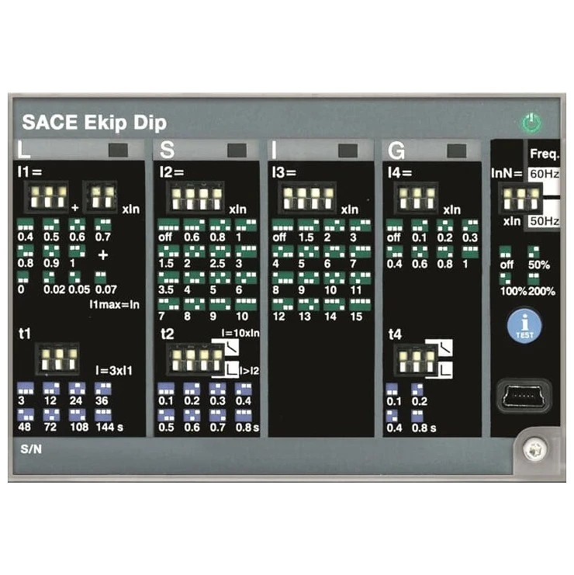
Task: Click the blue DIP pattern icon above 72
Action: tap(51, 414)
